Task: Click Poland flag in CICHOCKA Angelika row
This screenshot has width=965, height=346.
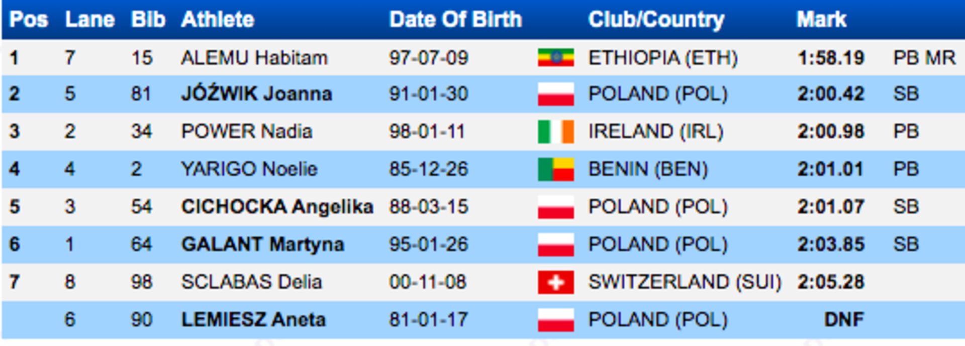Action: [555, 207]
